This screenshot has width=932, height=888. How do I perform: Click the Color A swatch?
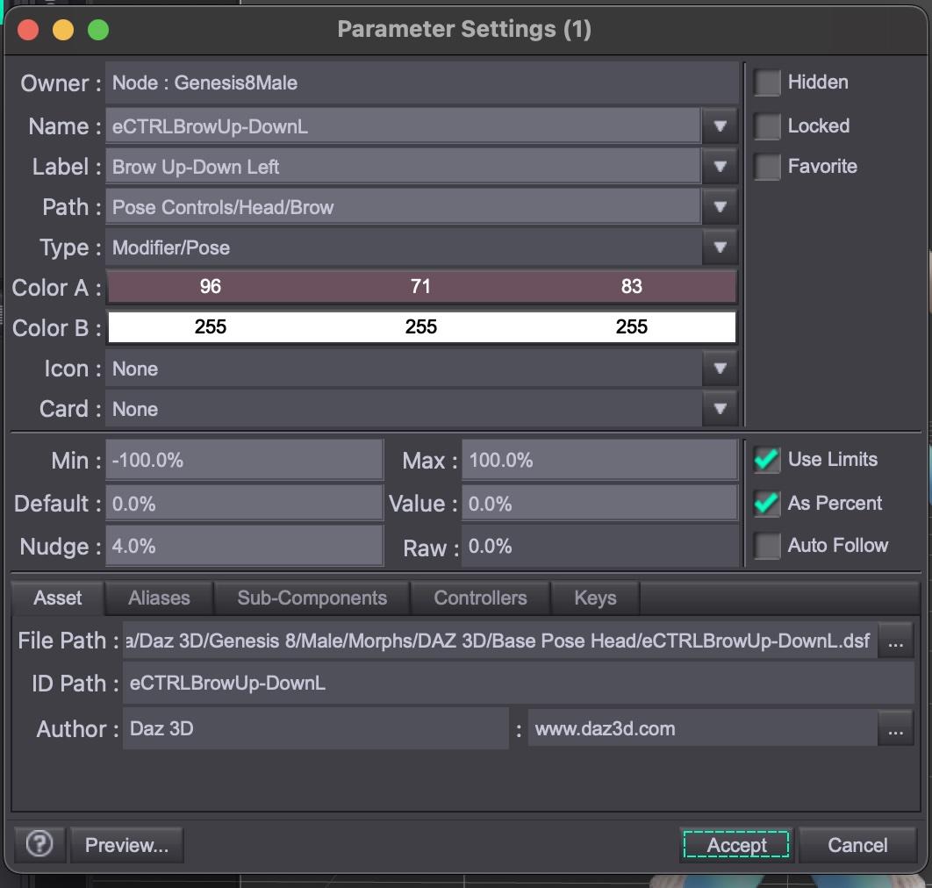(420, 287)
